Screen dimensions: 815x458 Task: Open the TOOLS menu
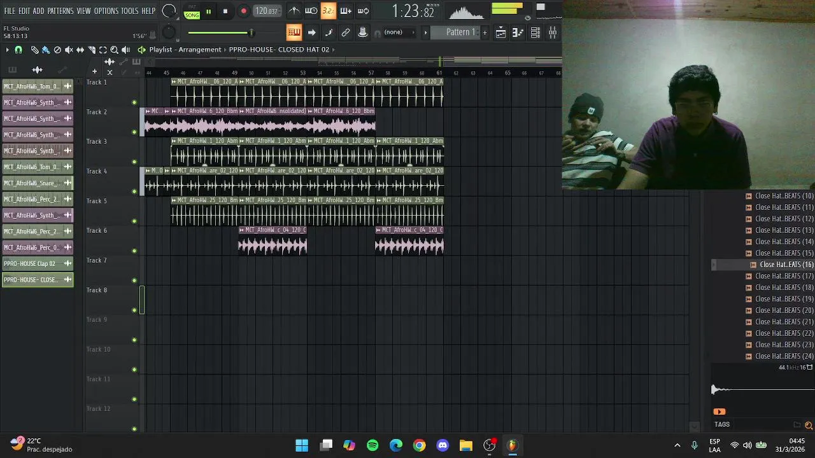[x=130, y=11]
